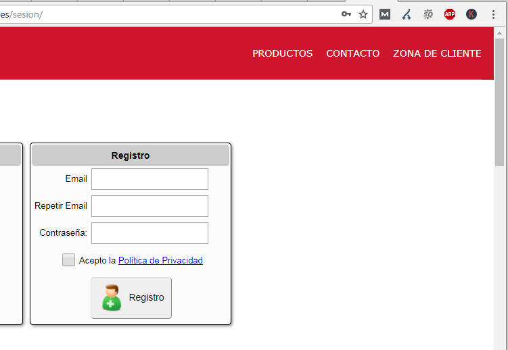Bookmark this page with the star icon
The image size is (508, 350).
[x=363, y=14]
